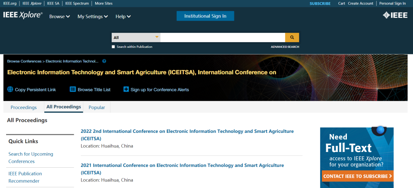Click the IEEE Xplore logo

[x=23, y=15]
